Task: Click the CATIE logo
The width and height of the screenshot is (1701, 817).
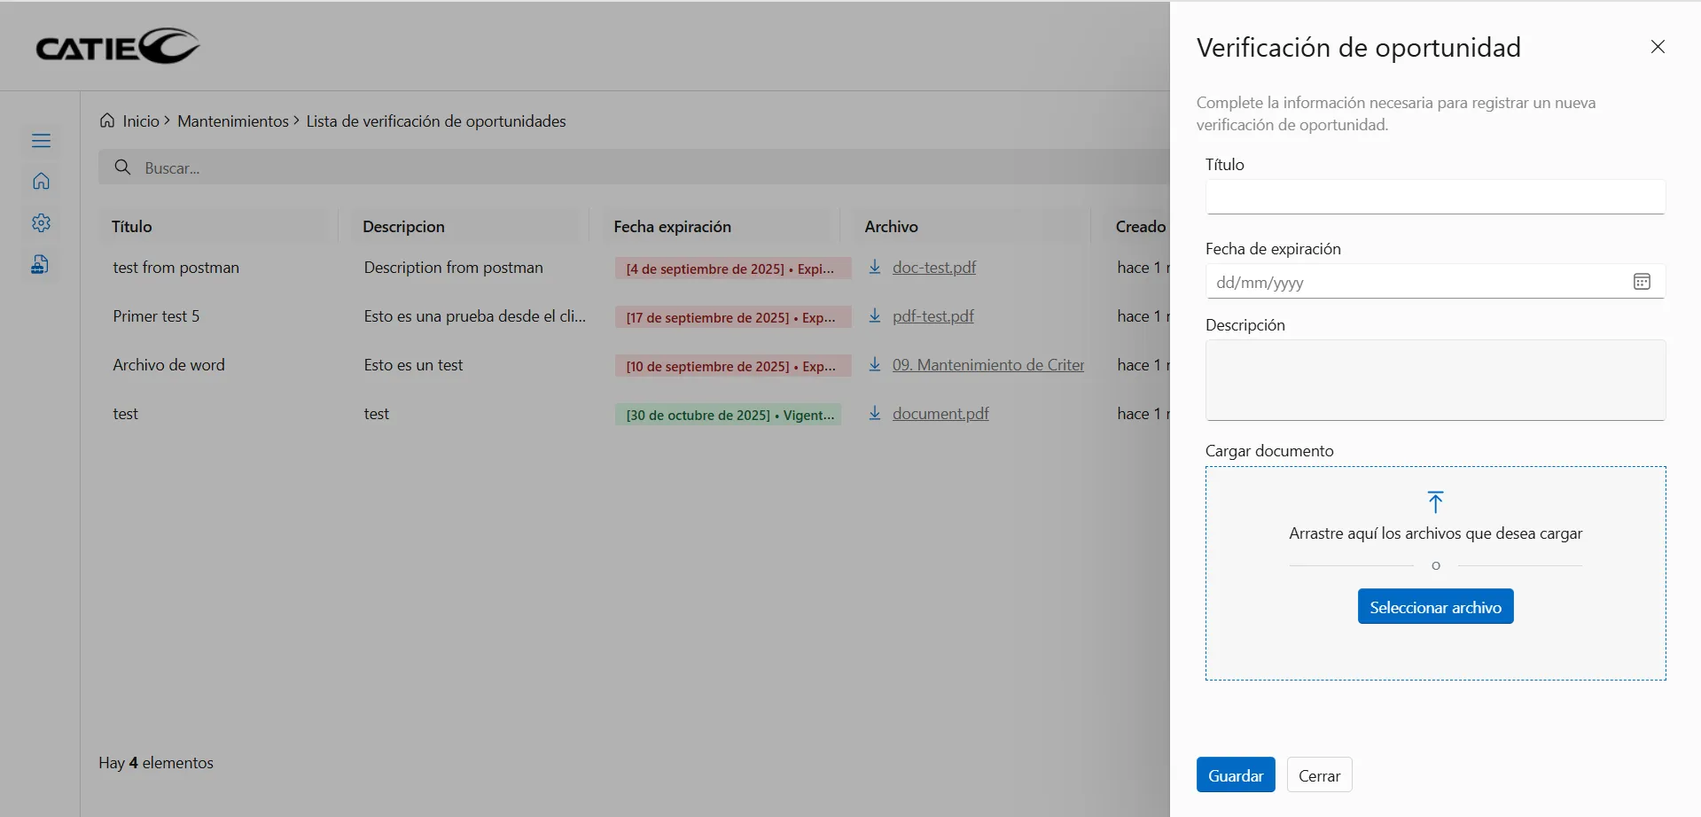Action: [x=117, y=46]
